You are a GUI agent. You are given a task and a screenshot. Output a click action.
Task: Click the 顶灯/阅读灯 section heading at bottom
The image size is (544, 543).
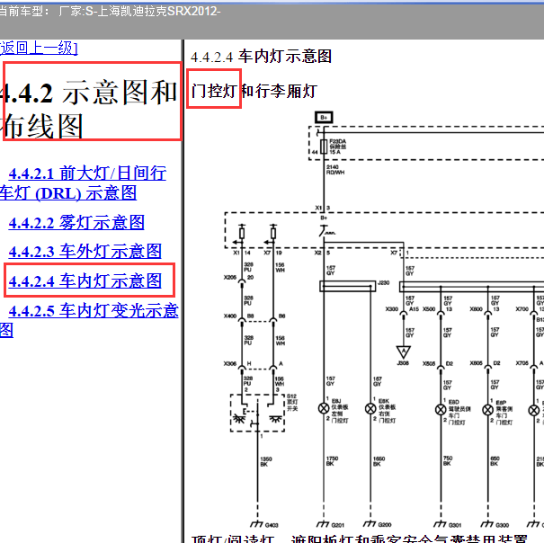[233, 539]
